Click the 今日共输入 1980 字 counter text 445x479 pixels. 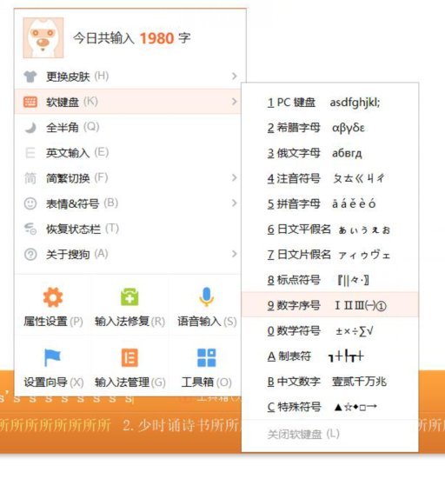pos(131,38)
